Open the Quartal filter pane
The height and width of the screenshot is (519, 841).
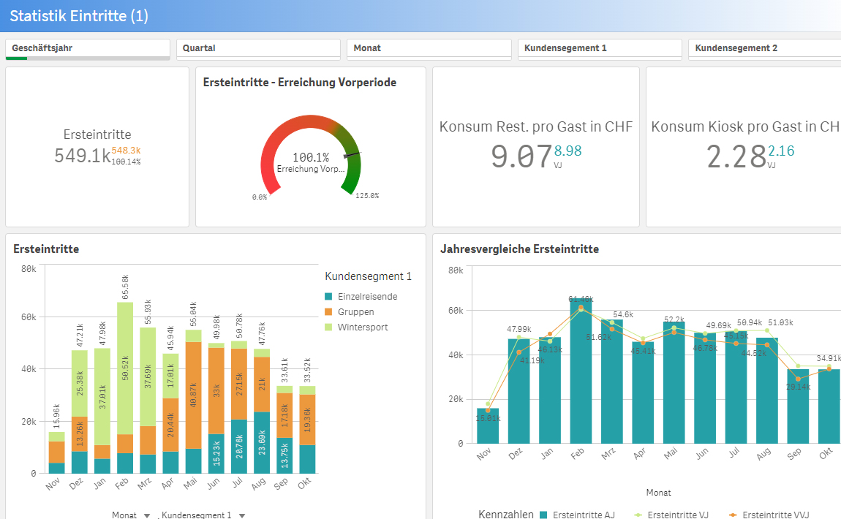point(259,49)
